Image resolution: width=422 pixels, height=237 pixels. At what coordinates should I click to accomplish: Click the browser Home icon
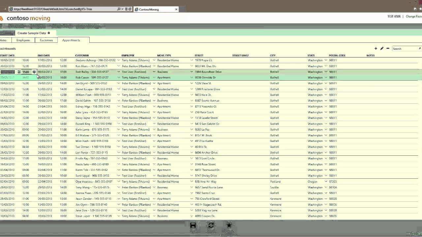point(415,9)
